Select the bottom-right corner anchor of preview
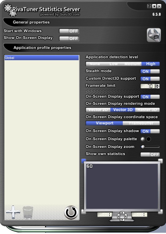Screen dimensions: 166x234 [x=161, y=212]
